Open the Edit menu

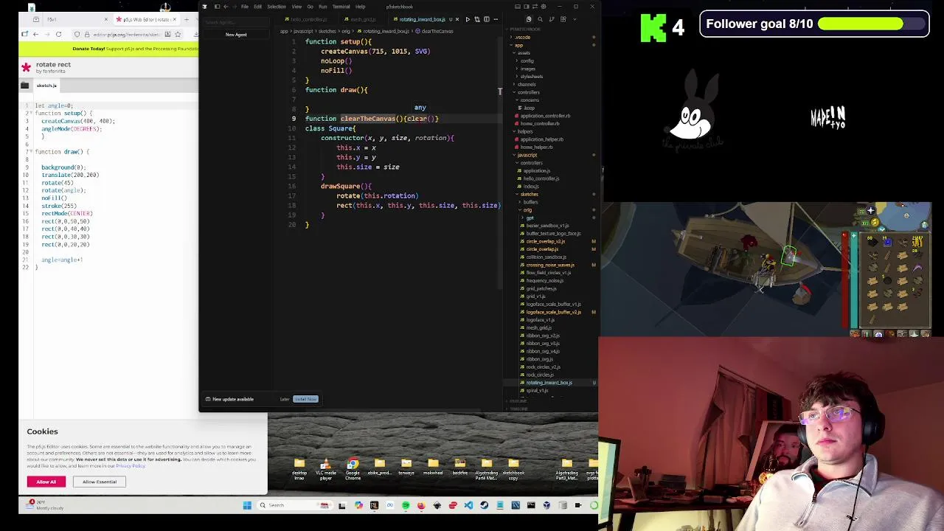(x=257, y=7)
